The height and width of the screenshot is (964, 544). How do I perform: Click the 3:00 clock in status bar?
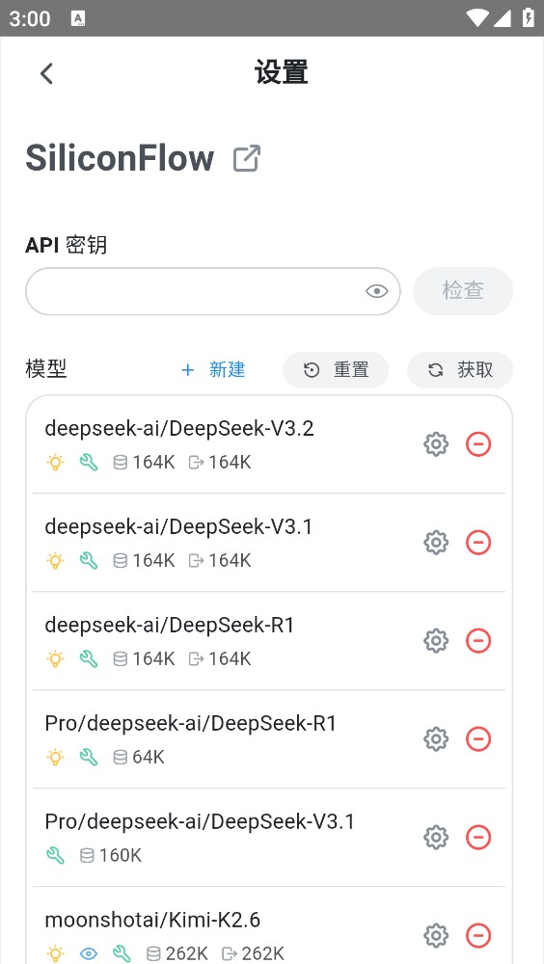pyautogui.click(x=30, y=18)
